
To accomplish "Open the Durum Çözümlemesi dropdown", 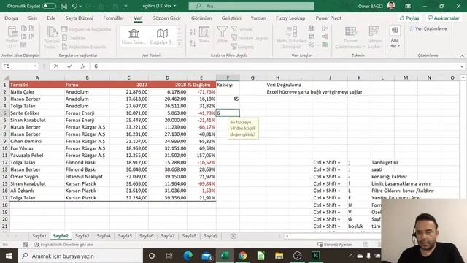I will pyautogui.click(x=350, y=37).
